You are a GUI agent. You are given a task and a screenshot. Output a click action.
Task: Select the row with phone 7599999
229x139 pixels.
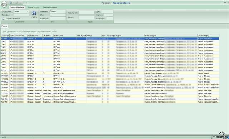point(110,76)
